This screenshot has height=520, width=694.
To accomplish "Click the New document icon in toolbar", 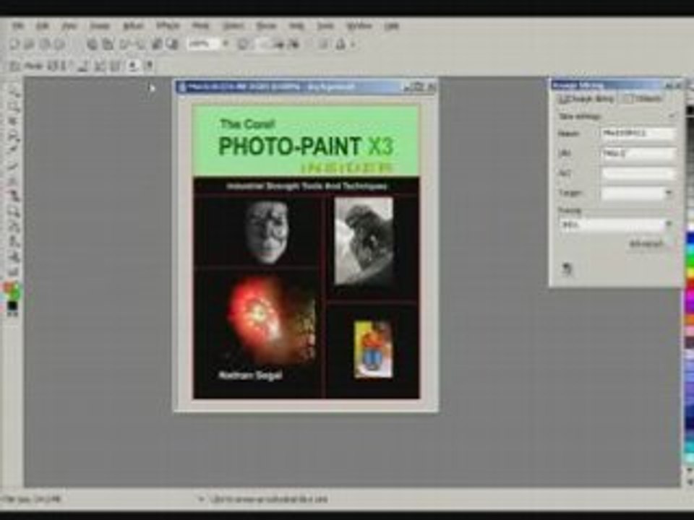I will coord(14,44).
